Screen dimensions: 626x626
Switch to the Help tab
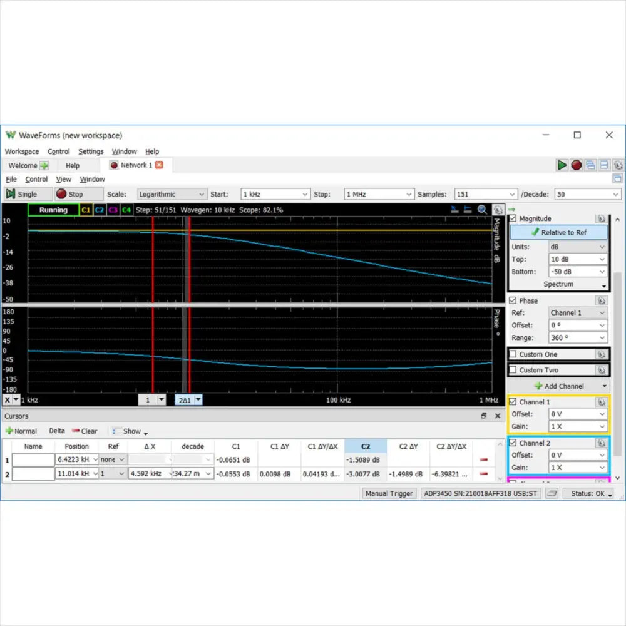[73, 166]
